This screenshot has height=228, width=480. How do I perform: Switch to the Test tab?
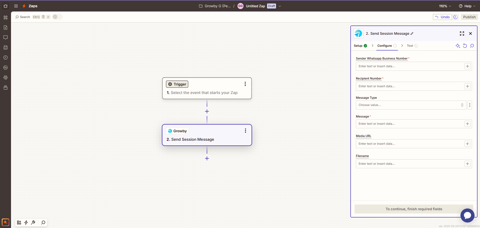(x=412, y=46)
